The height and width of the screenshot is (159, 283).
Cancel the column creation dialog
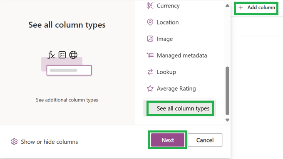pos(205,140)
